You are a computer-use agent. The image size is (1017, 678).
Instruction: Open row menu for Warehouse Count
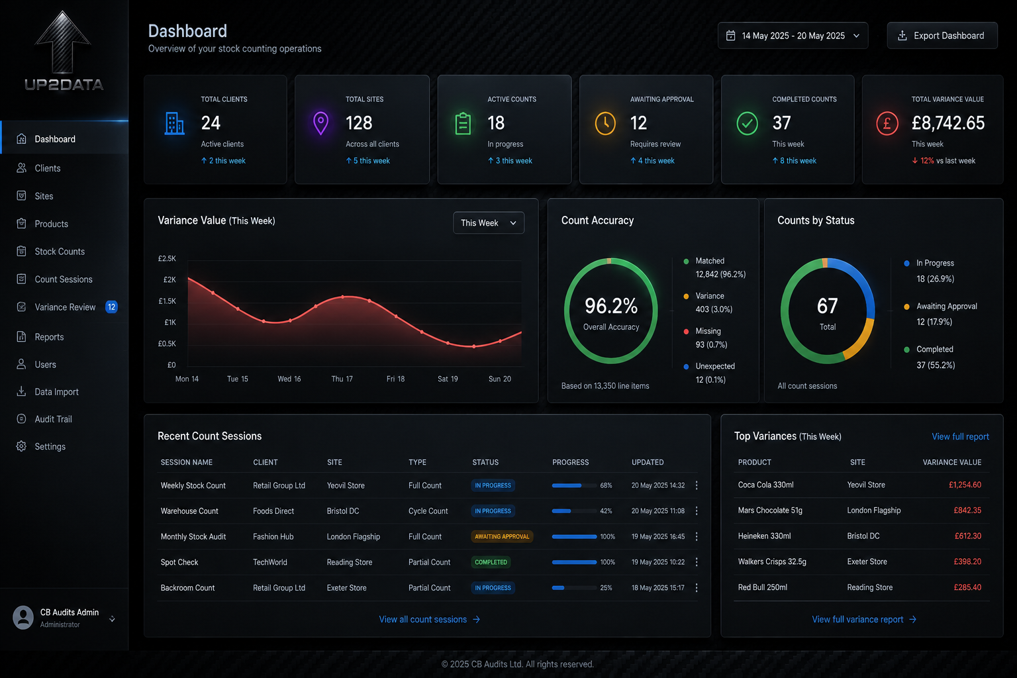click(x=697, y=511)
